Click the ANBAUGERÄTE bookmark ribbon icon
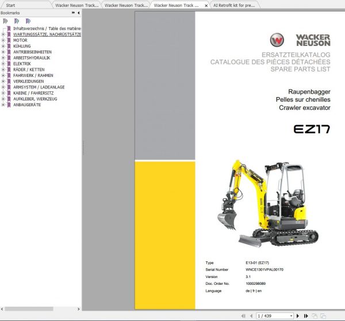 tap(9, 105)
